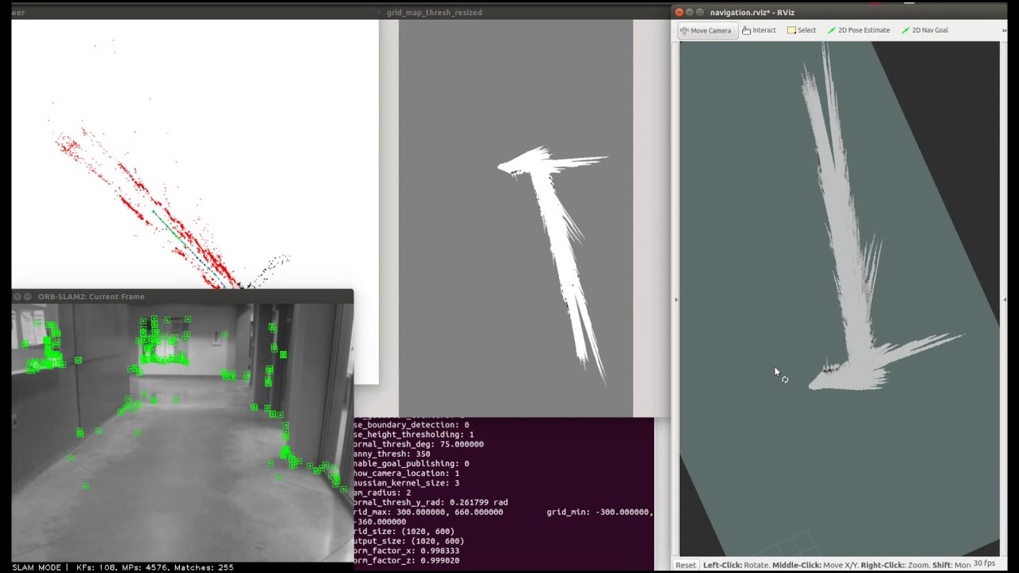
Task: Click the radius: 2 terminal line
Action: pyautogui.click(x=383, y=493)
